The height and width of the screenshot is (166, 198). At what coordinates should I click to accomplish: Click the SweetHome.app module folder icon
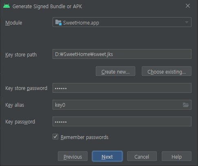click(58, 22)
